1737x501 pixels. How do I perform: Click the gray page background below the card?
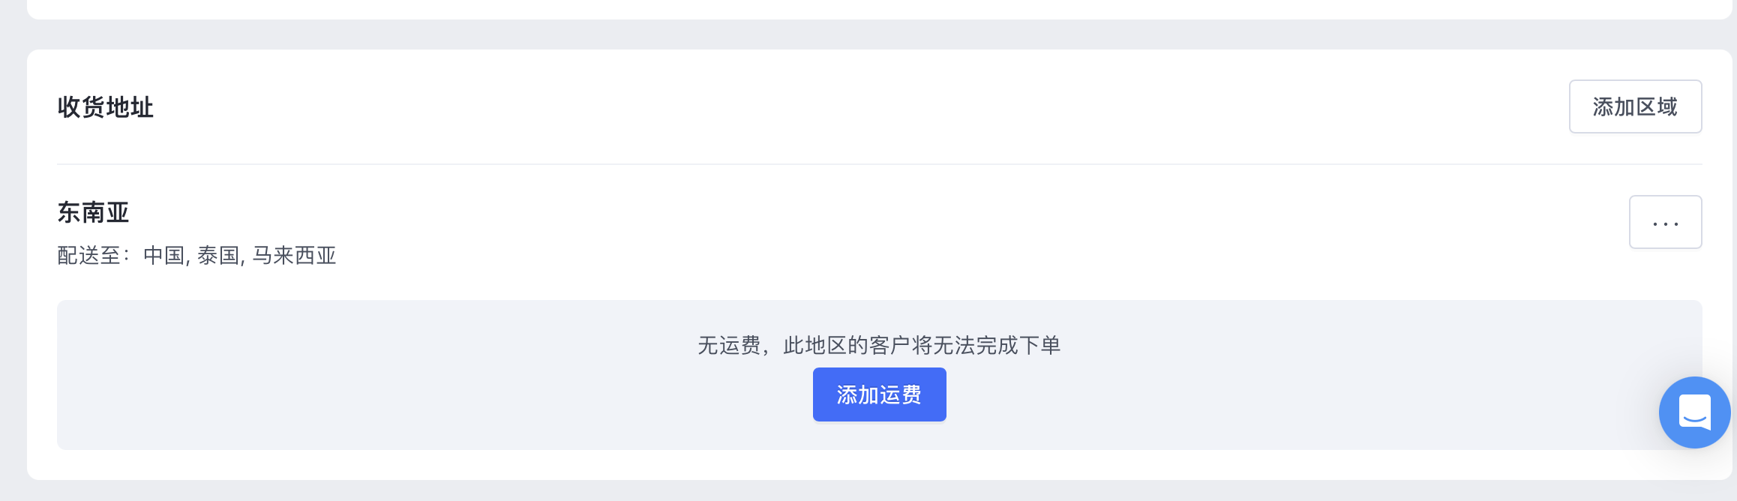(868, 491)
